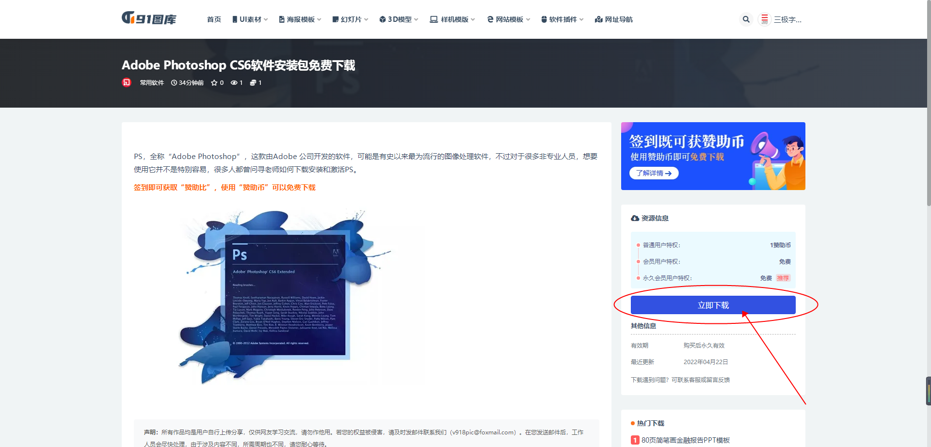Click the eye views icon
931x447 pixels.
(x=234, y=83)
